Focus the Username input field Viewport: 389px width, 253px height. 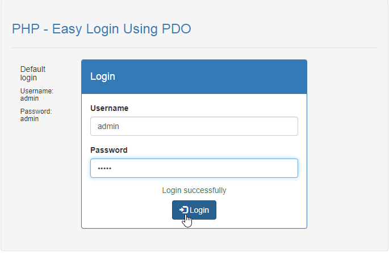coord(194,126)
